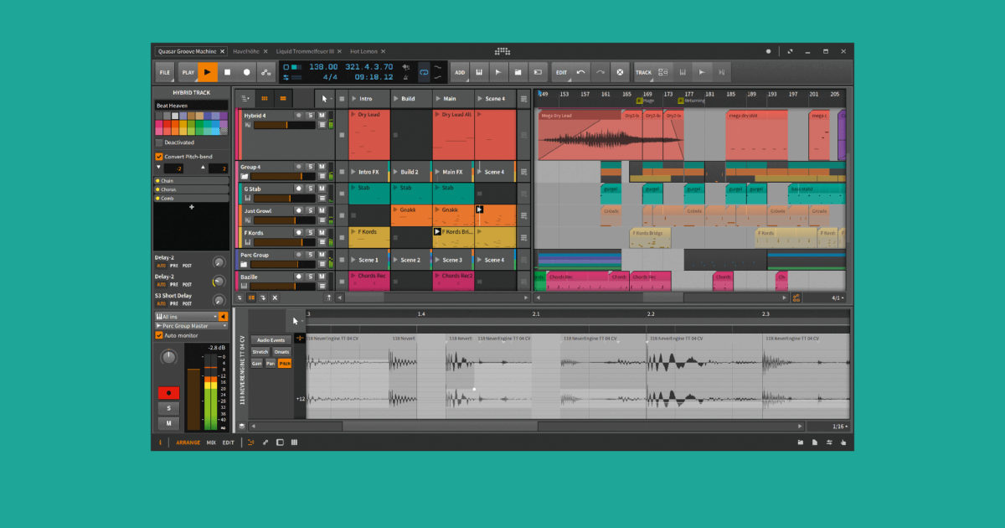Image resolution: width=1005 pixels, height=528 pixels.
Task: Open the EDIT menu in the toolbar
Action: pos(561,72)
